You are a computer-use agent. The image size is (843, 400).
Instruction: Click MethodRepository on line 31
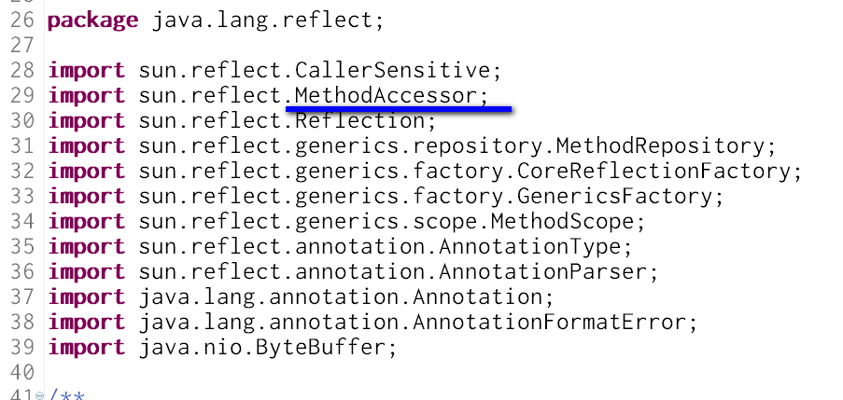(x=660, y=146)
